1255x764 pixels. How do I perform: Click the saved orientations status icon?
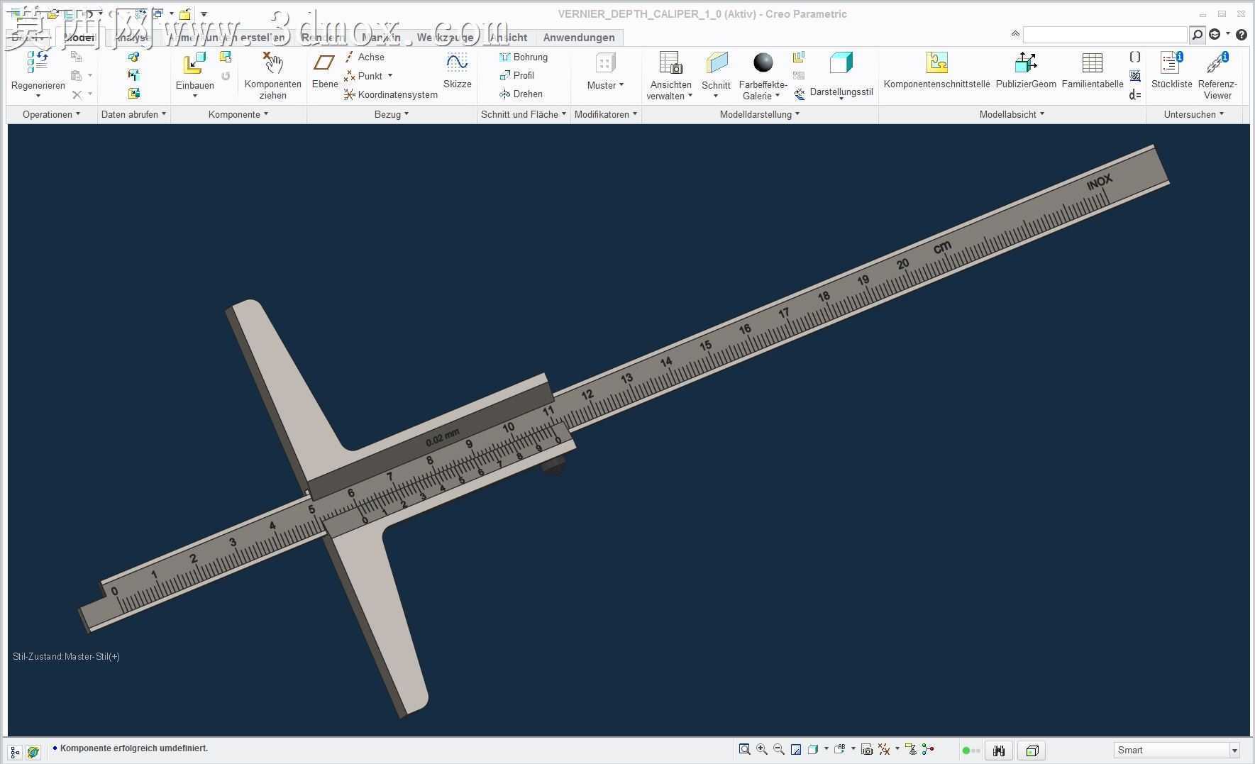(840, 749)
